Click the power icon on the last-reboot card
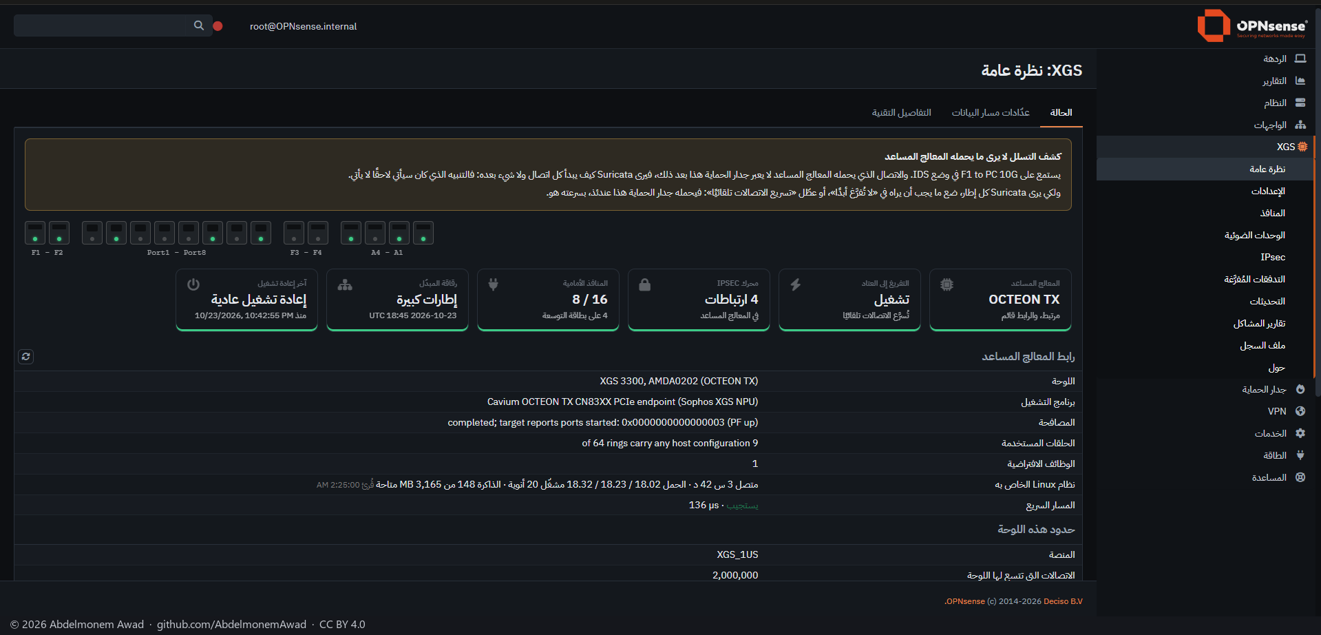Image resolution: width=1321 pixels, height=635 pixels. [193, 284]
